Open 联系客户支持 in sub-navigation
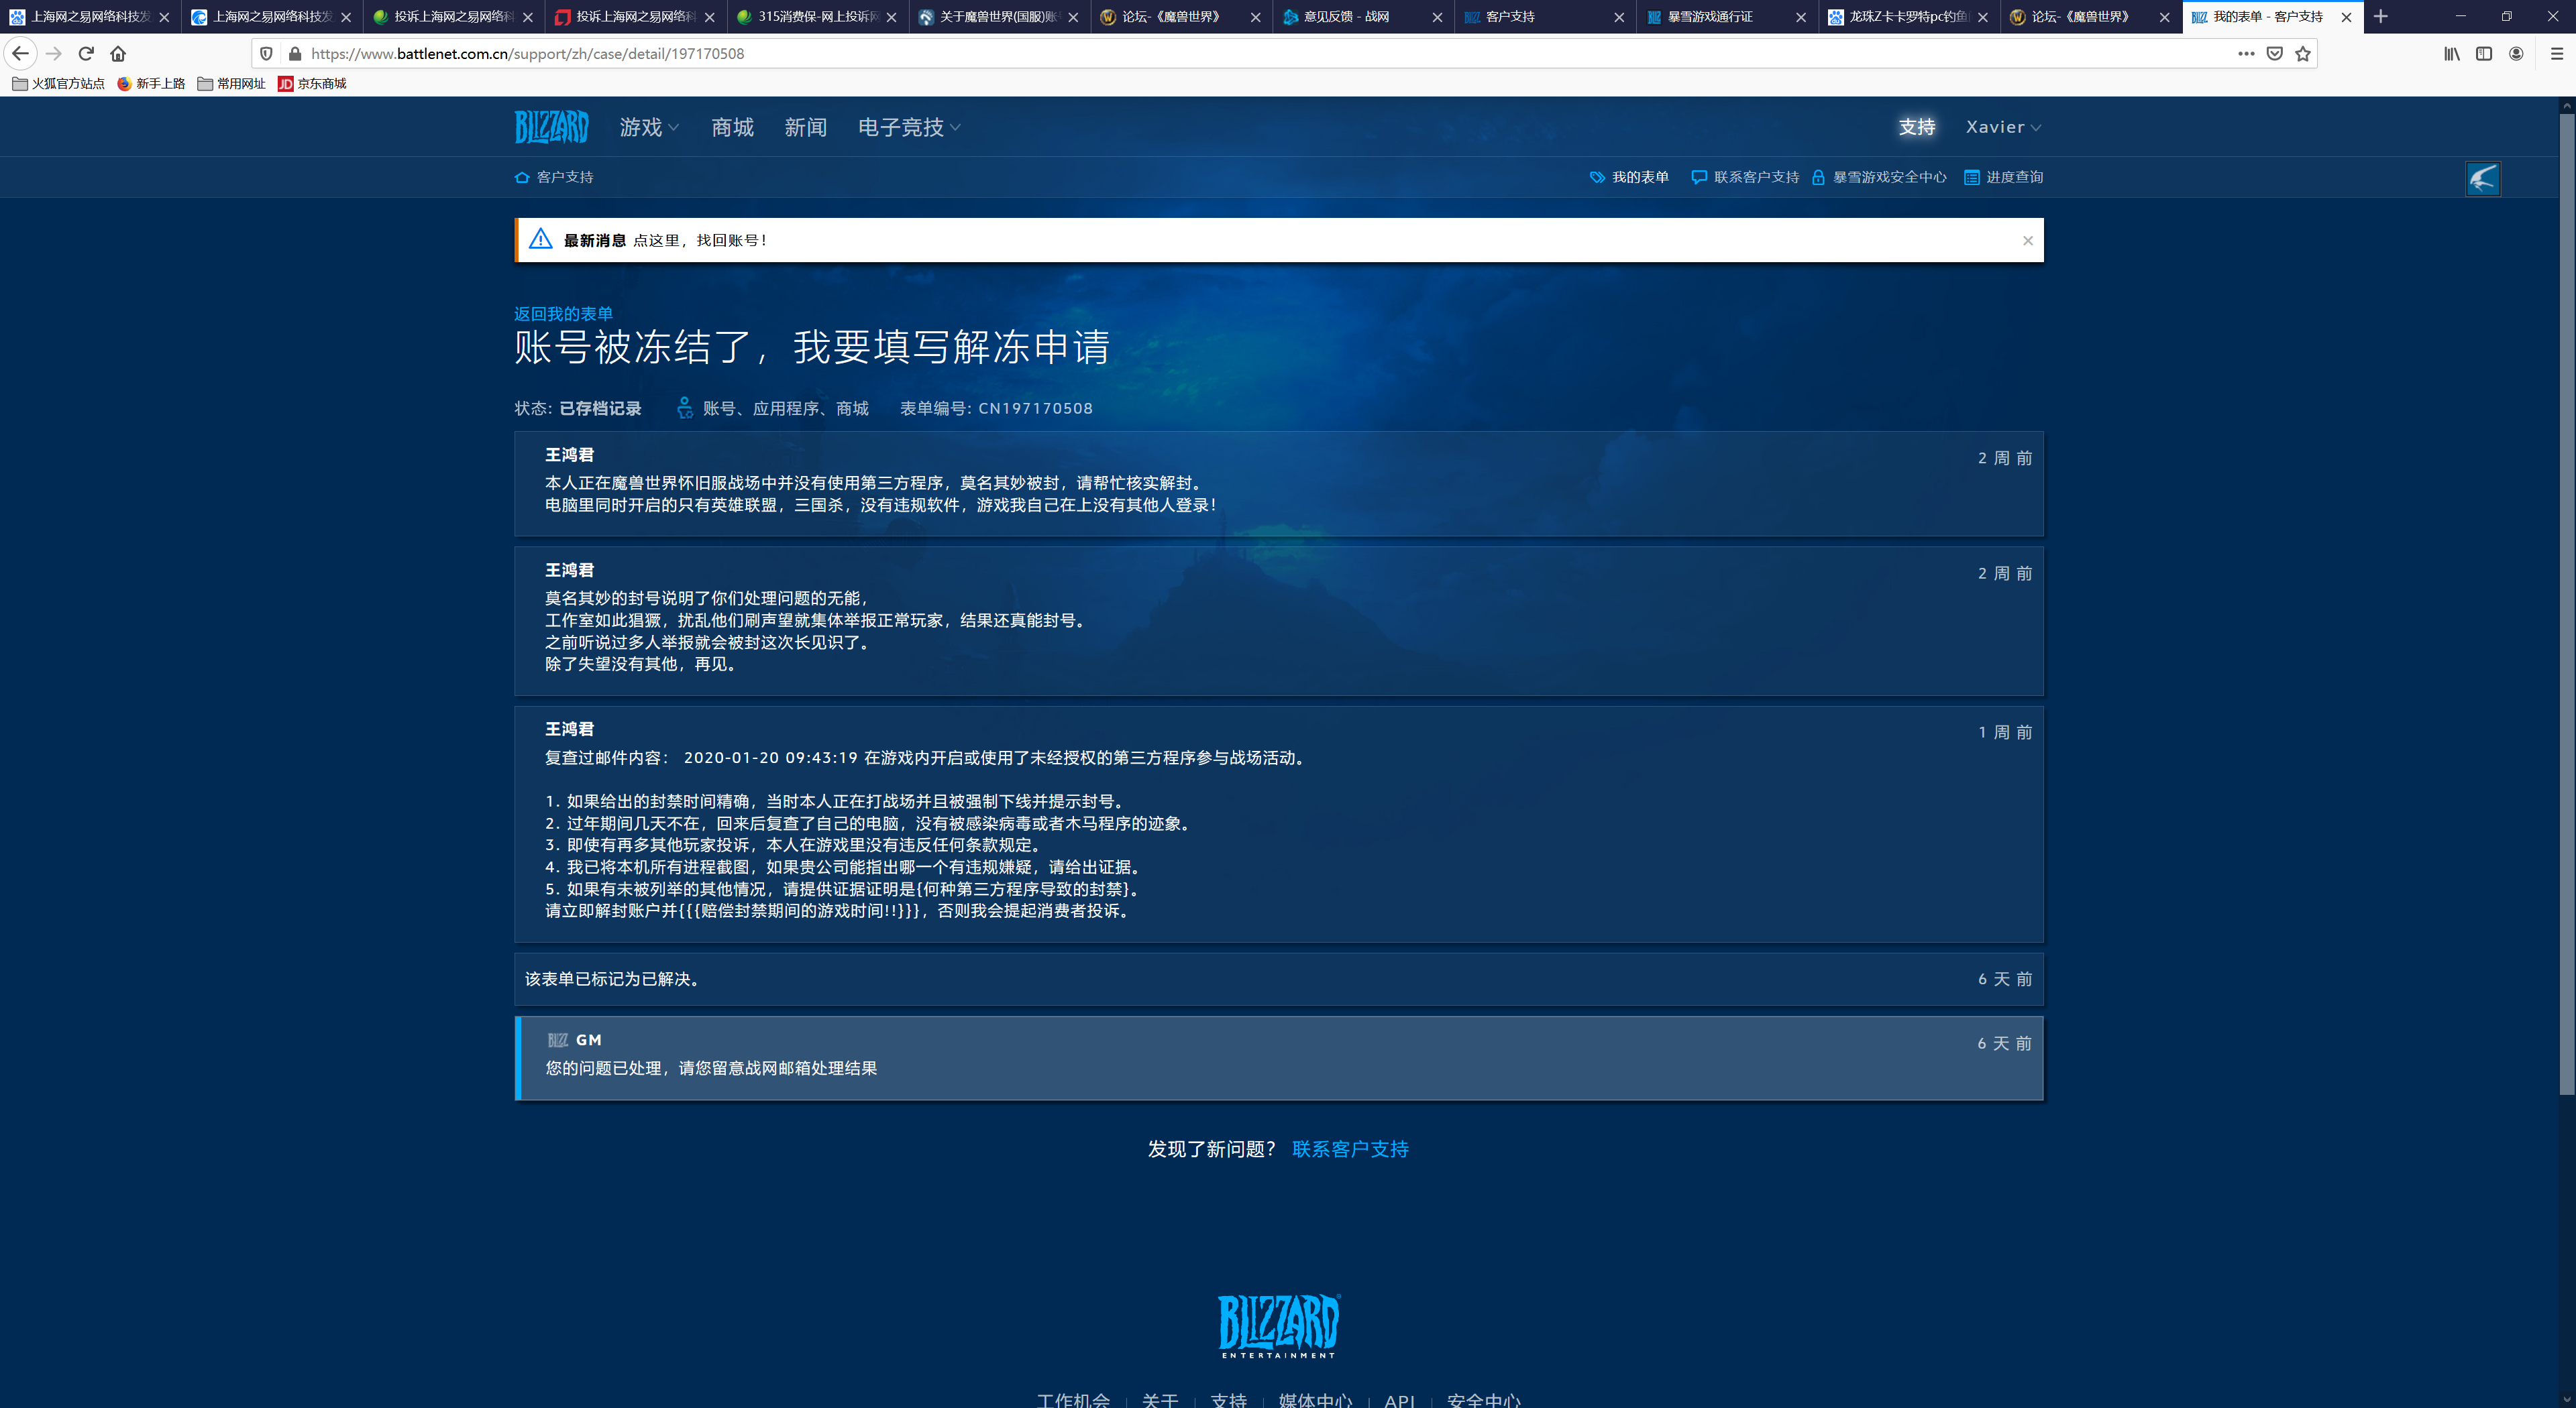Image resolution: width=2576 pixels, height=1408 pixels. (x=1745, y=177)
